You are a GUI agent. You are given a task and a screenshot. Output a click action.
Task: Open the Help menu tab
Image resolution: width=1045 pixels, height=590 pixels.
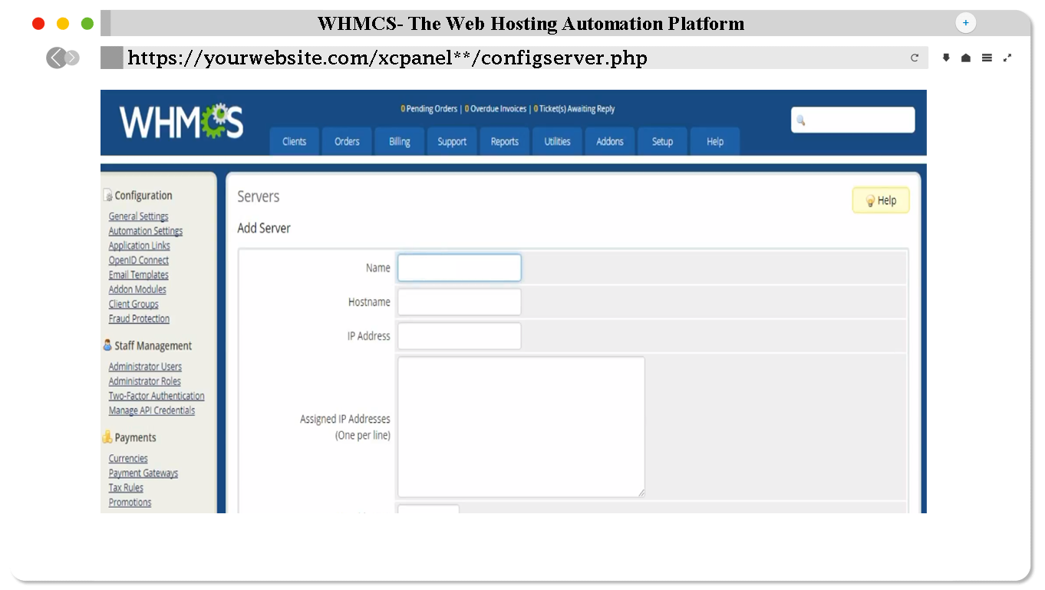click(715, 141)
